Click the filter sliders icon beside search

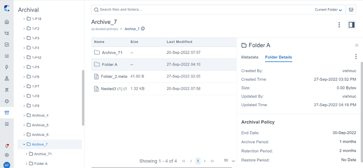pyautogui.click(x=351, y=10)
